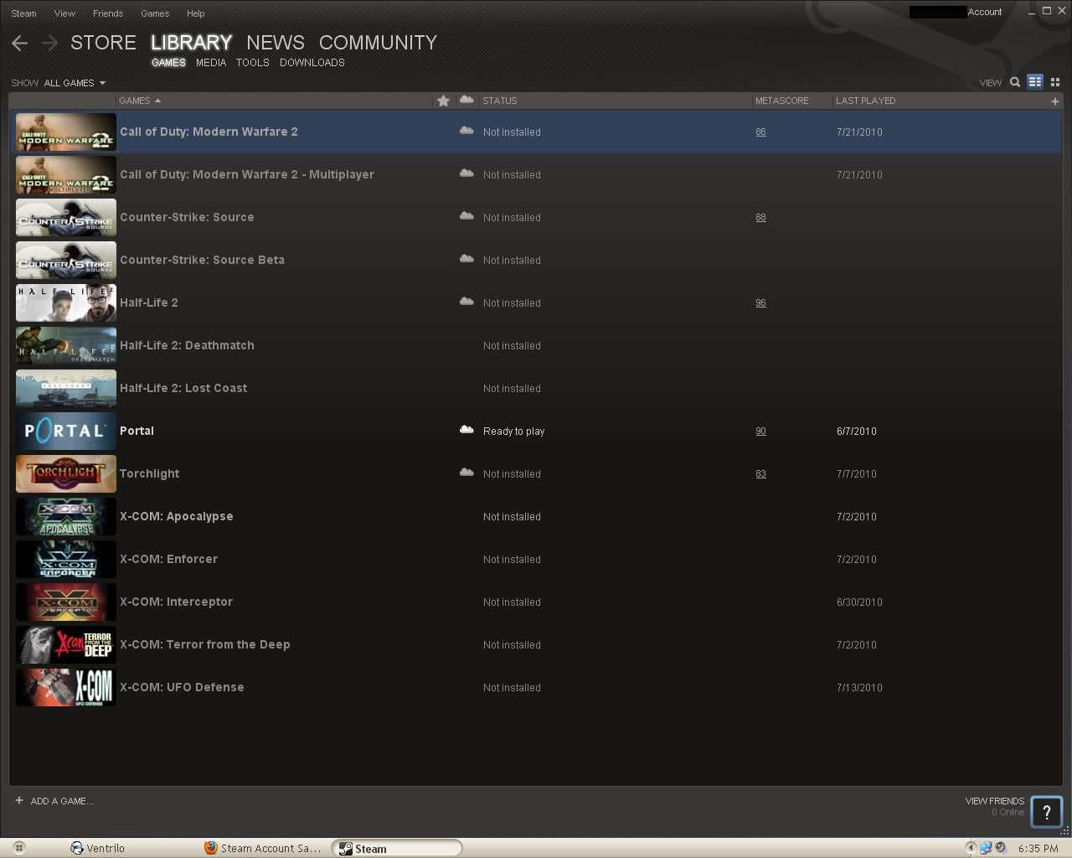This screenshot has height=858, width=1072.
Task: Go to the Store tab
Action: [x=103, y=43]
